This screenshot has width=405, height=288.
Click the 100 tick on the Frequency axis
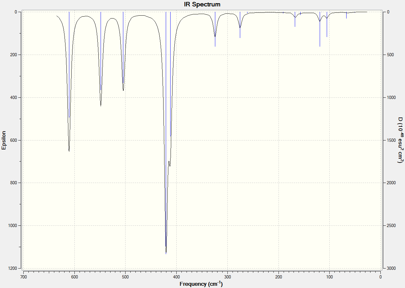(330, 277)
